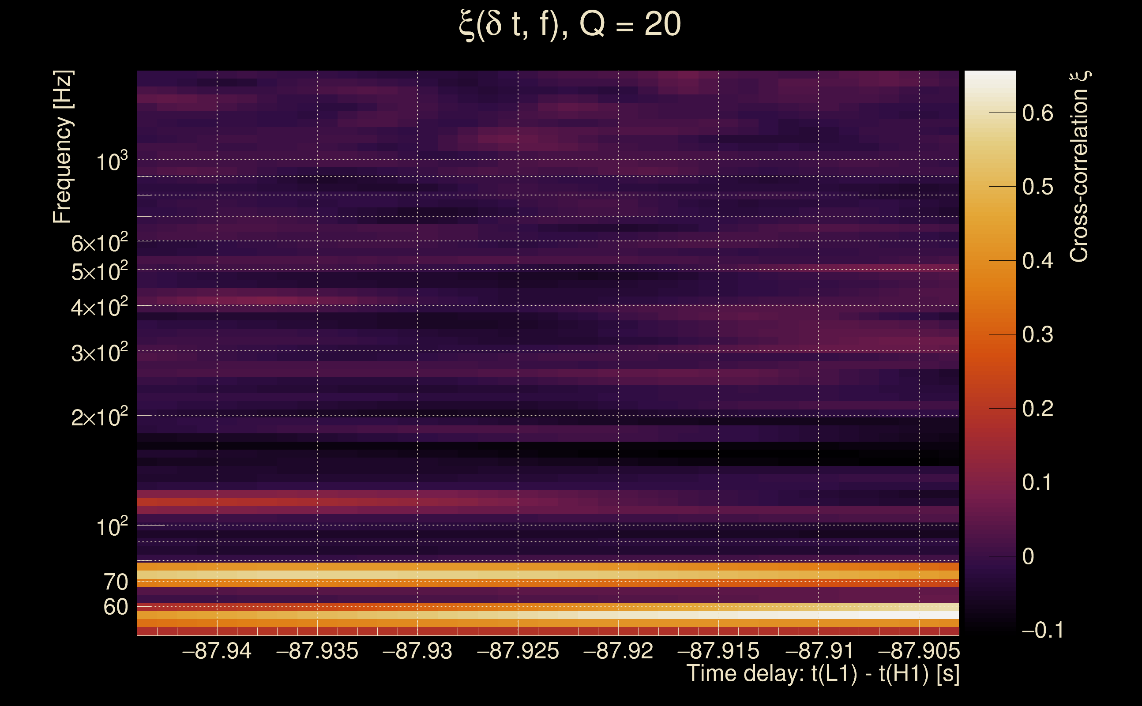Screen dimensions: 1142x706
Task: Click the plot title ξ(δ t, f), Q = 20
Action: click(570, 24)
